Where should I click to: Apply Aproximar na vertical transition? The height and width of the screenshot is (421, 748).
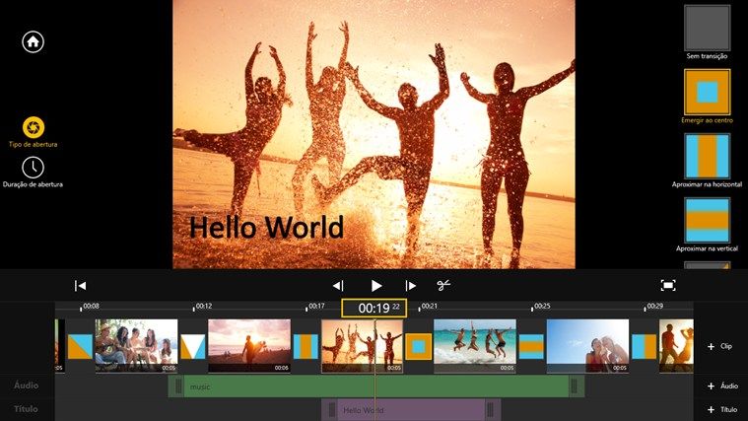[707, 221]
